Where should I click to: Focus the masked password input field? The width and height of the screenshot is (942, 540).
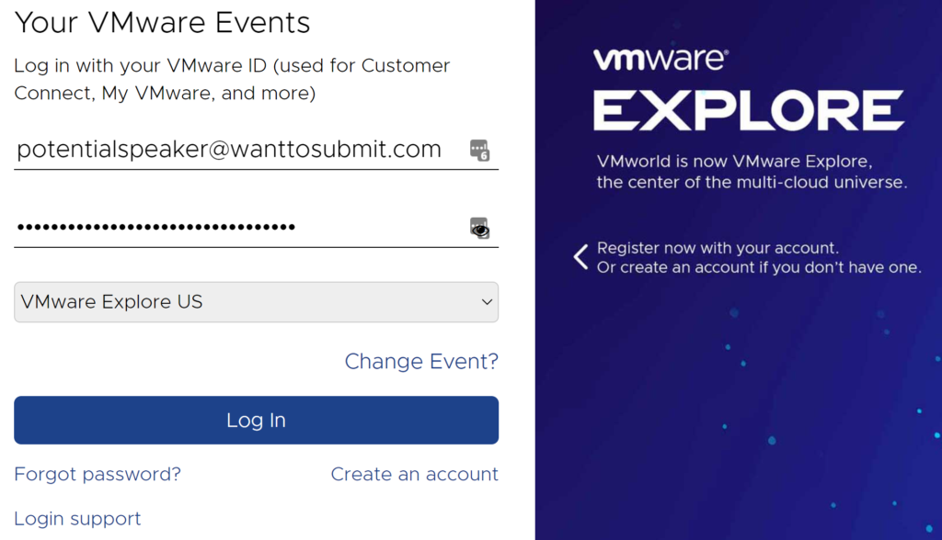tap(240, 228)
